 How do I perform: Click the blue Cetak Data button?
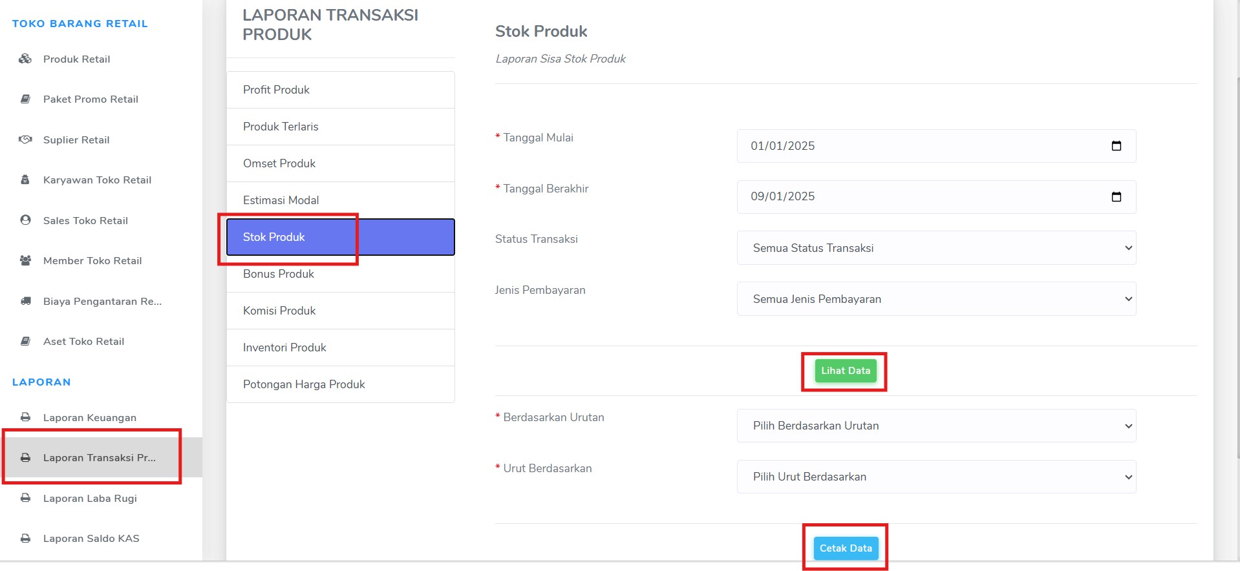click(846, 548)
